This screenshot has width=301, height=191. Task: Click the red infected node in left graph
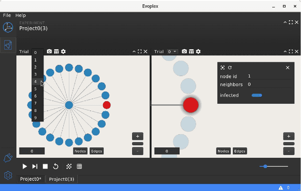pos(107,105)
